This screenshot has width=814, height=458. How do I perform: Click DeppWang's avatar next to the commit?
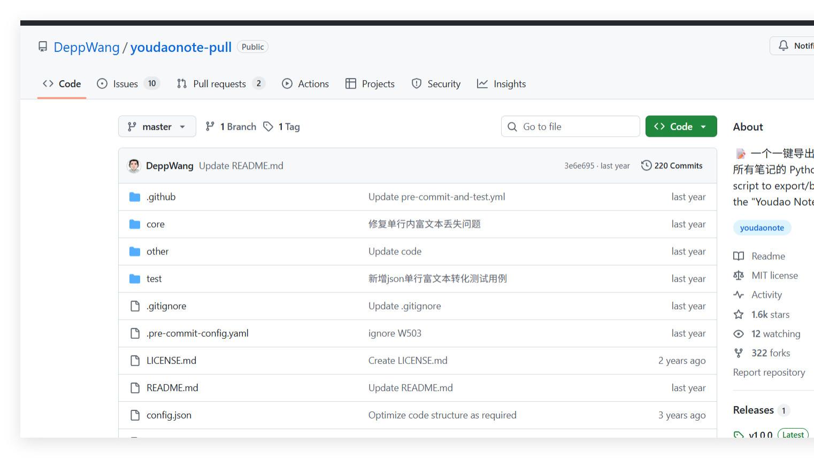click(135, 165)
